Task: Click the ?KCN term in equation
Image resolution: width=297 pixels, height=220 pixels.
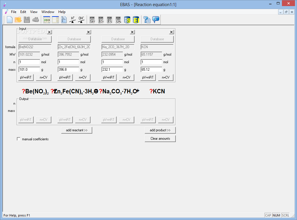Action: point(157,91)
